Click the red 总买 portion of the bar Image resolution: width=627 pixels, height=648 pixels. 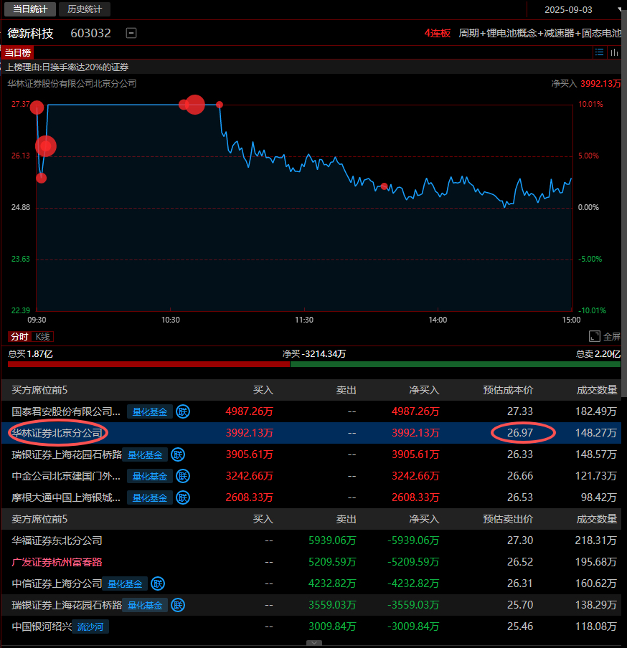click(149, 364)
